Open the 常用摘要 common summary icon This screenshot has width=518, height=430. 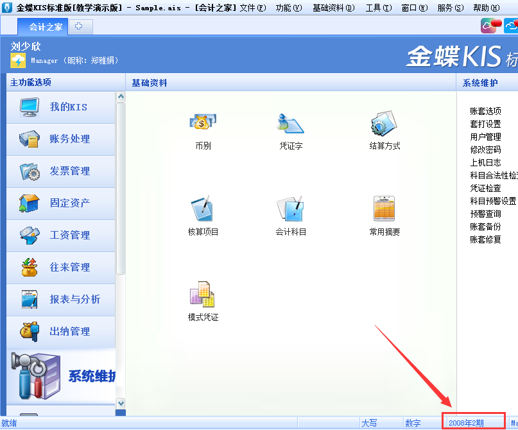coord(384,209)
